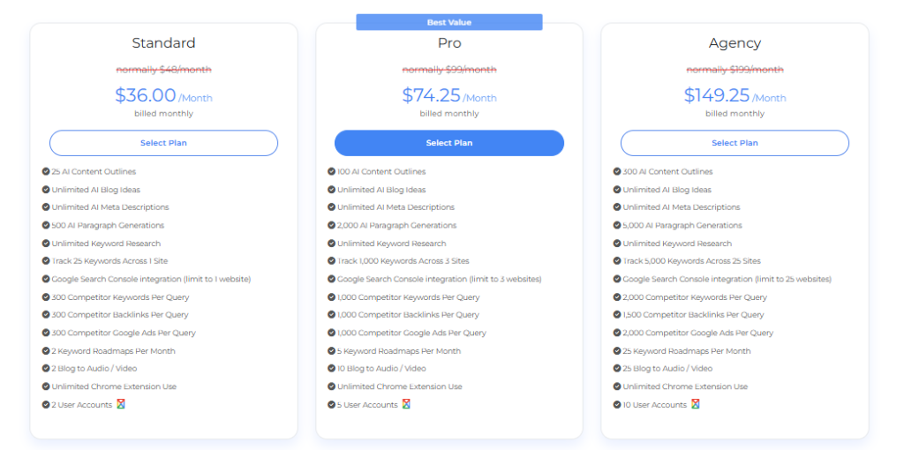Screen dimensions: 904x450
Task: Click Select Plan under Standard
Action: (163, 143)
